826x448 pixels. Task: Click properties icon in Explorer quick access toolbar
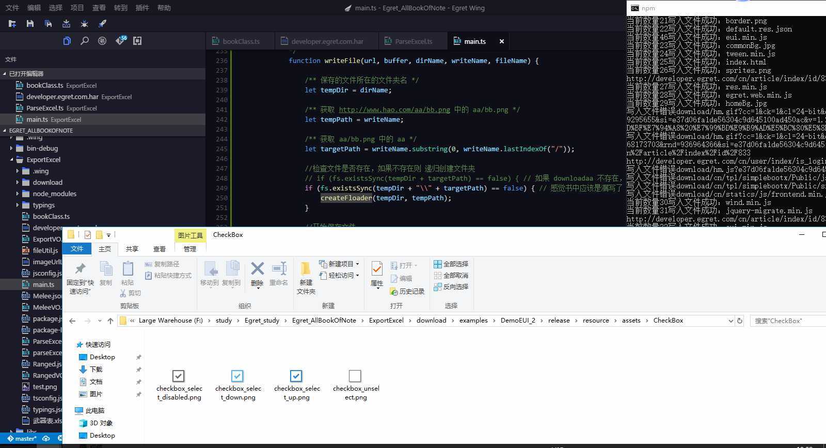(88, 235)
